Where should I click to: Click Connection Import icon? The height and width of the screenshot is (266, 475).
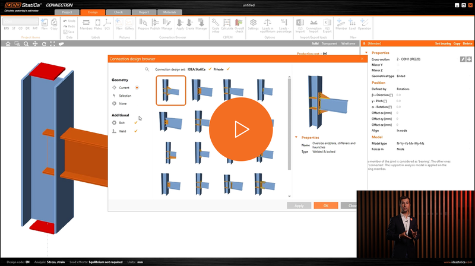pyautogui.click(x=314, y=26)
